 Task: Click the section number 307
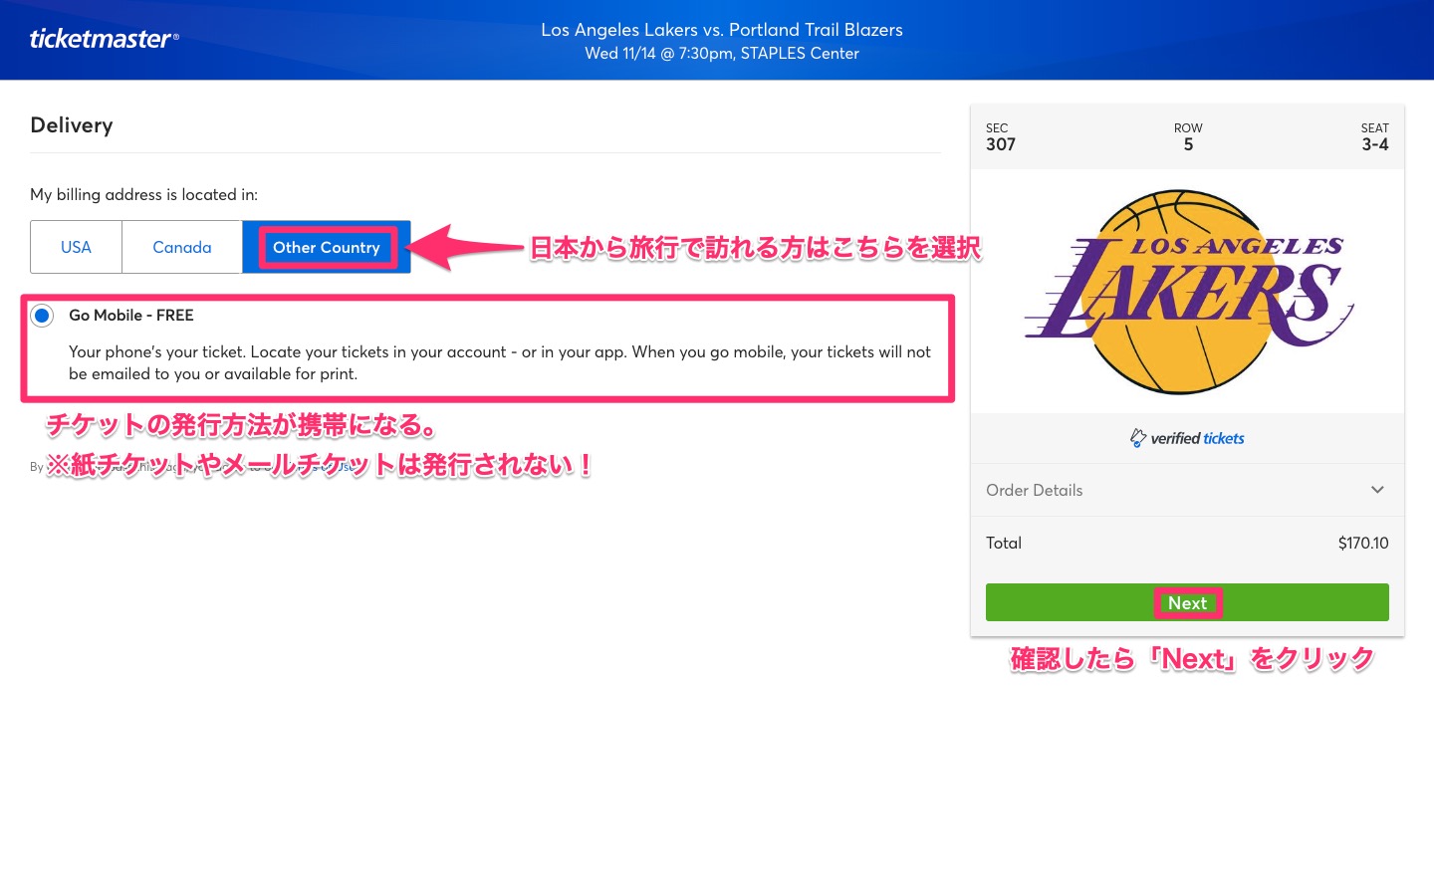coord(1001,144)
